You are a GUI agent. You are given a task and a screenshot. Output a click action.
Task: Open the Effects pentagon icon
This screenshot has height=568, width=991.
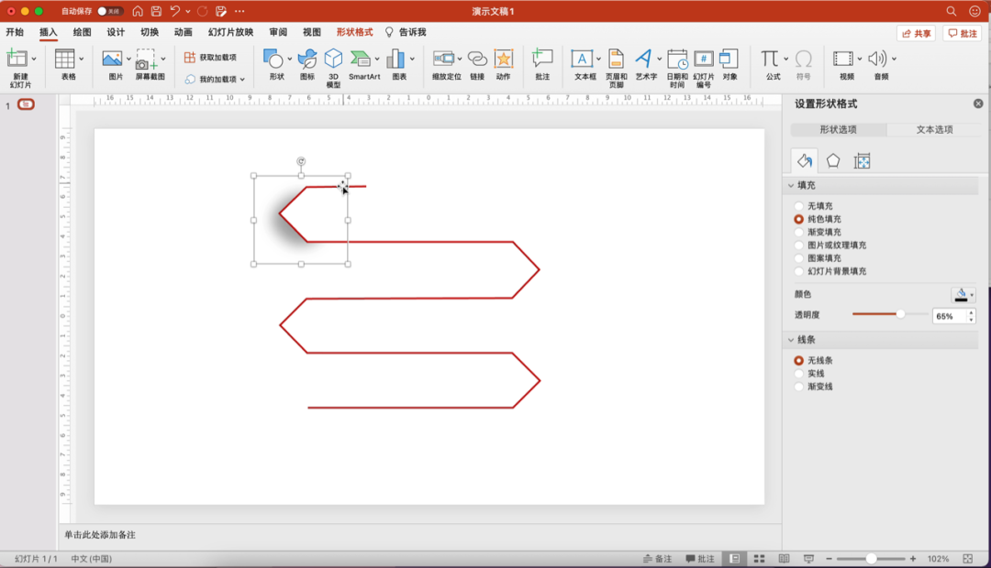(833, 161)
